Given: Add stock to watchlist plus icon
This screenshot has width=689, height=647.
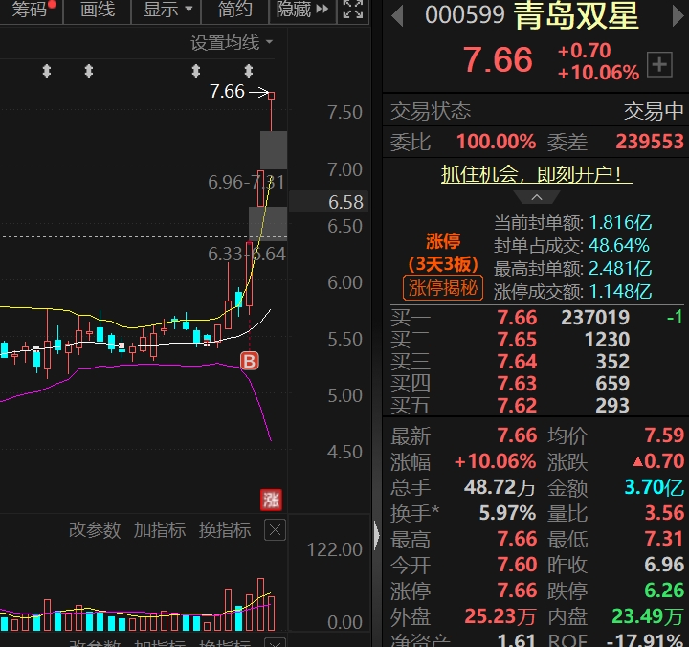Looking at the screenshot, I should click(x=659, y=65).
